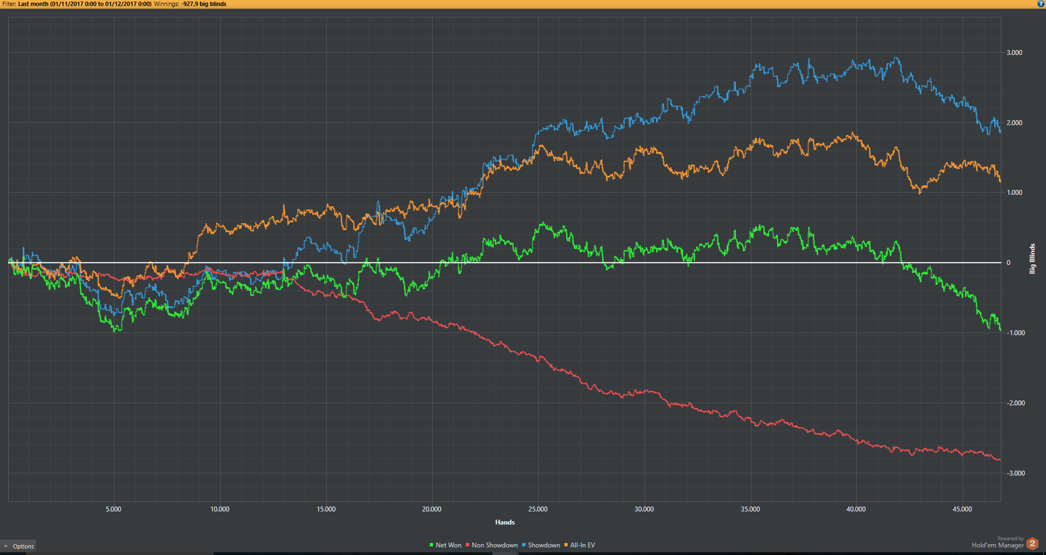Select the "-927,9 big blinds" winnings value
This screenshot has height=555, width=1046.
tap(204, 4)
